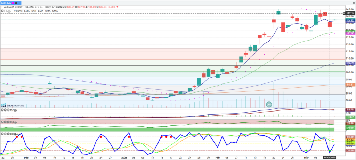Click the round trend-arrow icon in volume area
356x160 pixels.
269,105
